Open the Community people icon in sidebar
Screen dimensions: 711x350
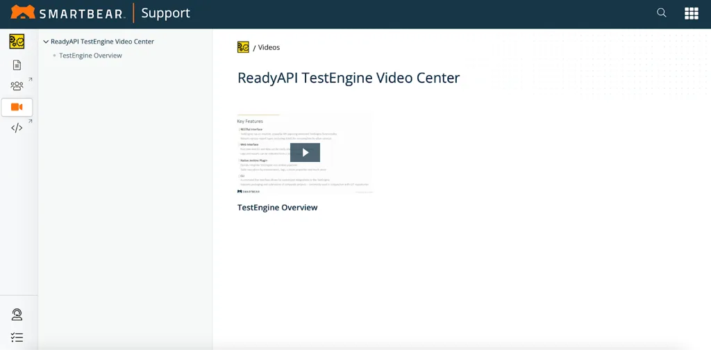tap(17, 86)
